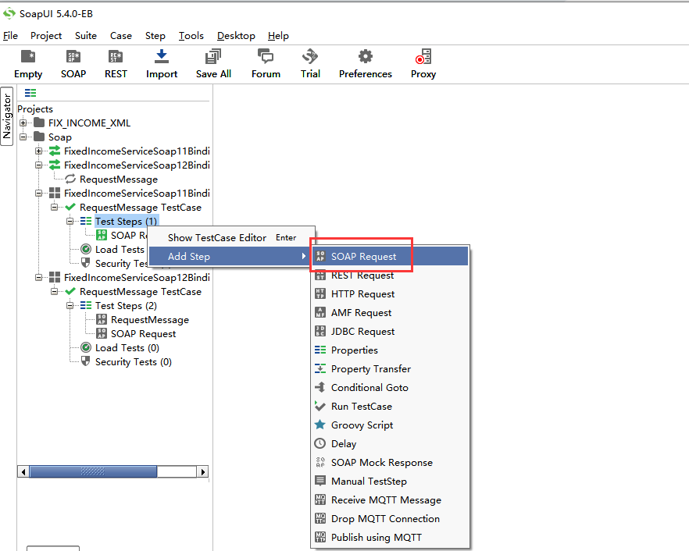Expand the FIX_INCOME_XML project node

point(23,123)
